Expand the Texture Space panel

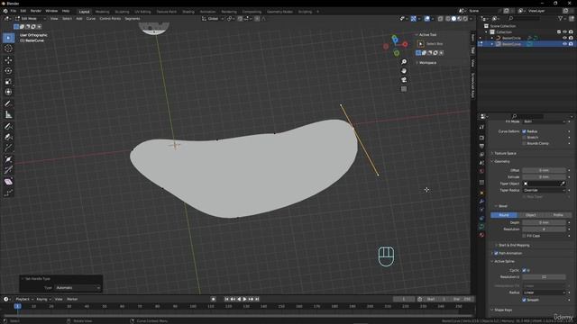click(x=505, y=153)
